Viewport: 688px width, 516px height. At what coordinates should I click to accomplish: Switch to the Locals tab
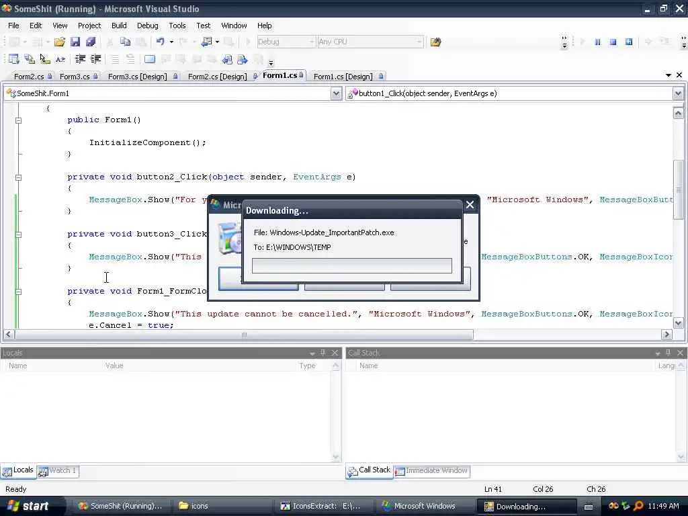(18, 470)
